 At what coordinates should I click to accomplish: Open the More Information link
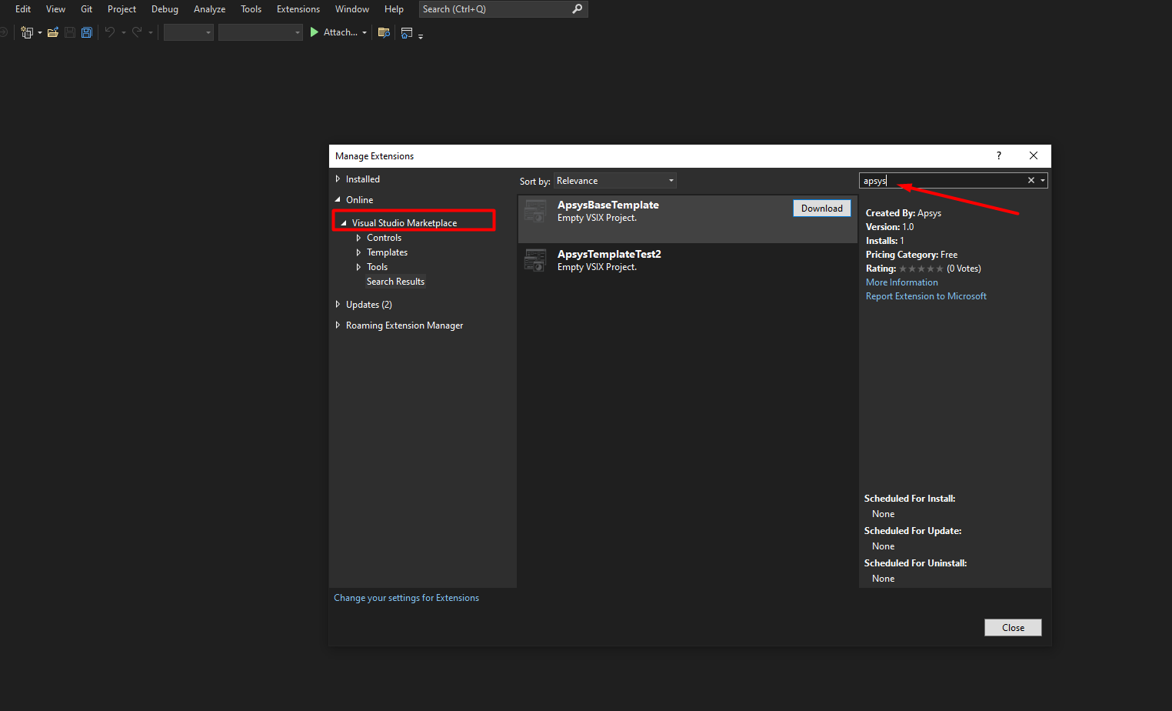pyautogui.click(x=901, y=282)
